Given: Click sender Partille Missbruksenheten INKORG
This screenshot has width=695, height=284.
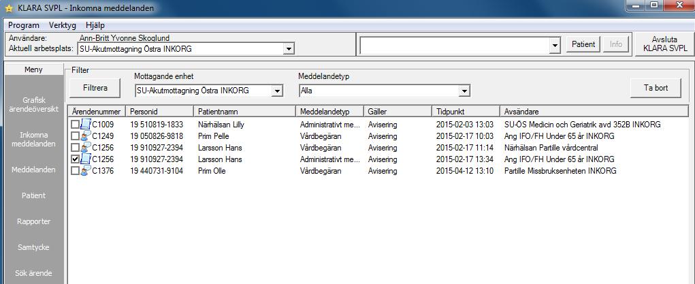Looking at the screenshot, I should pyautogui.click(x=560, y=171).
